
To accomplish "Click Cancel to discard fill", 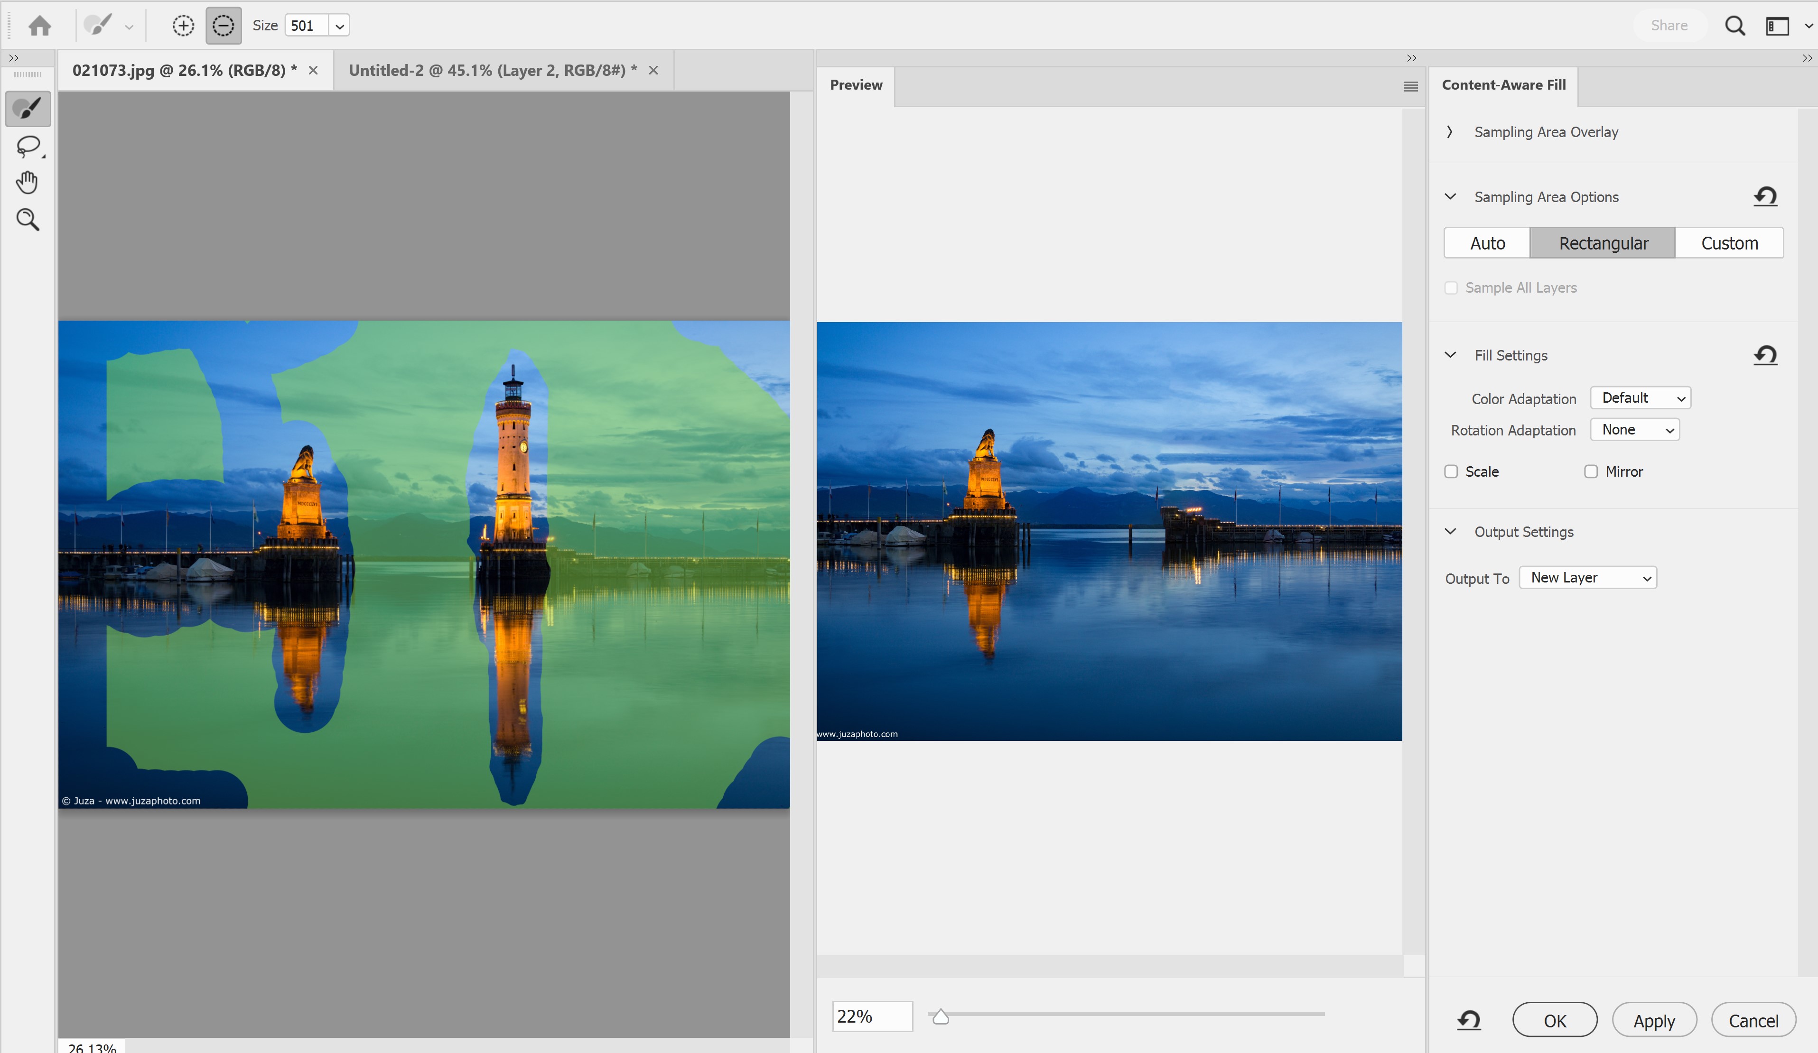I will tap(1753, 1021).
